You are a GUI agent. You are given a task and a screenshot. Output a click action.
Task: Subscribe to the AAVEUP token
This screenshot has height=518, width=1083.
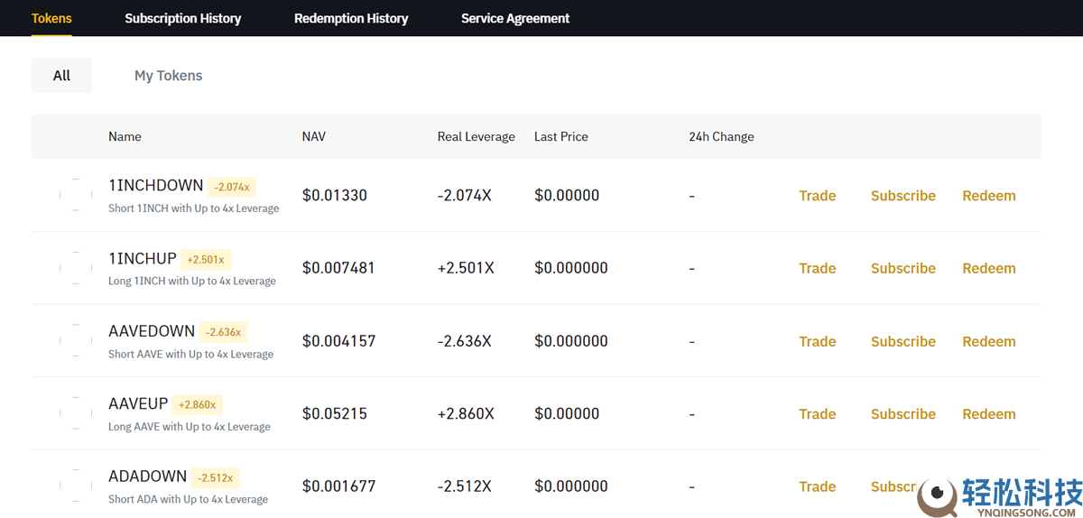point(902,414)
